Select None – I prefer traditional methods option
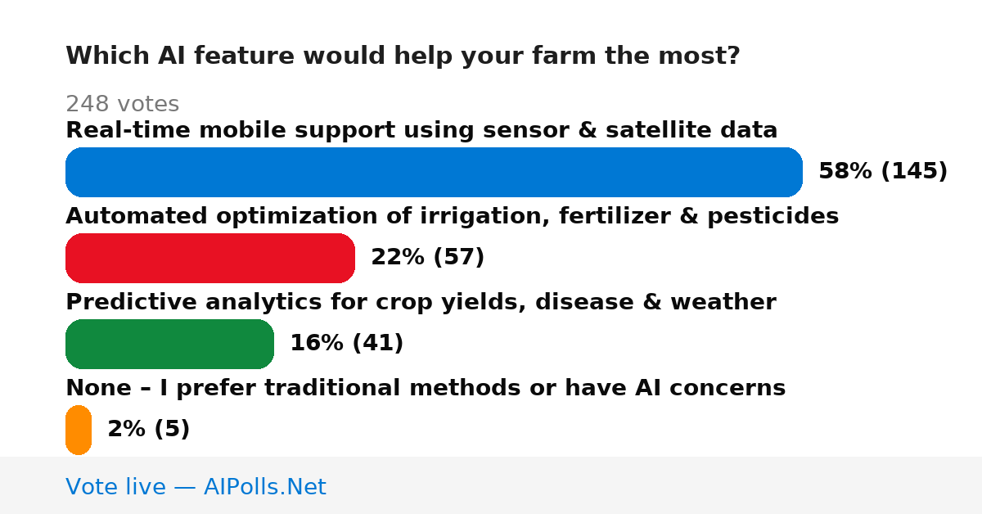 tap(426, 388)
